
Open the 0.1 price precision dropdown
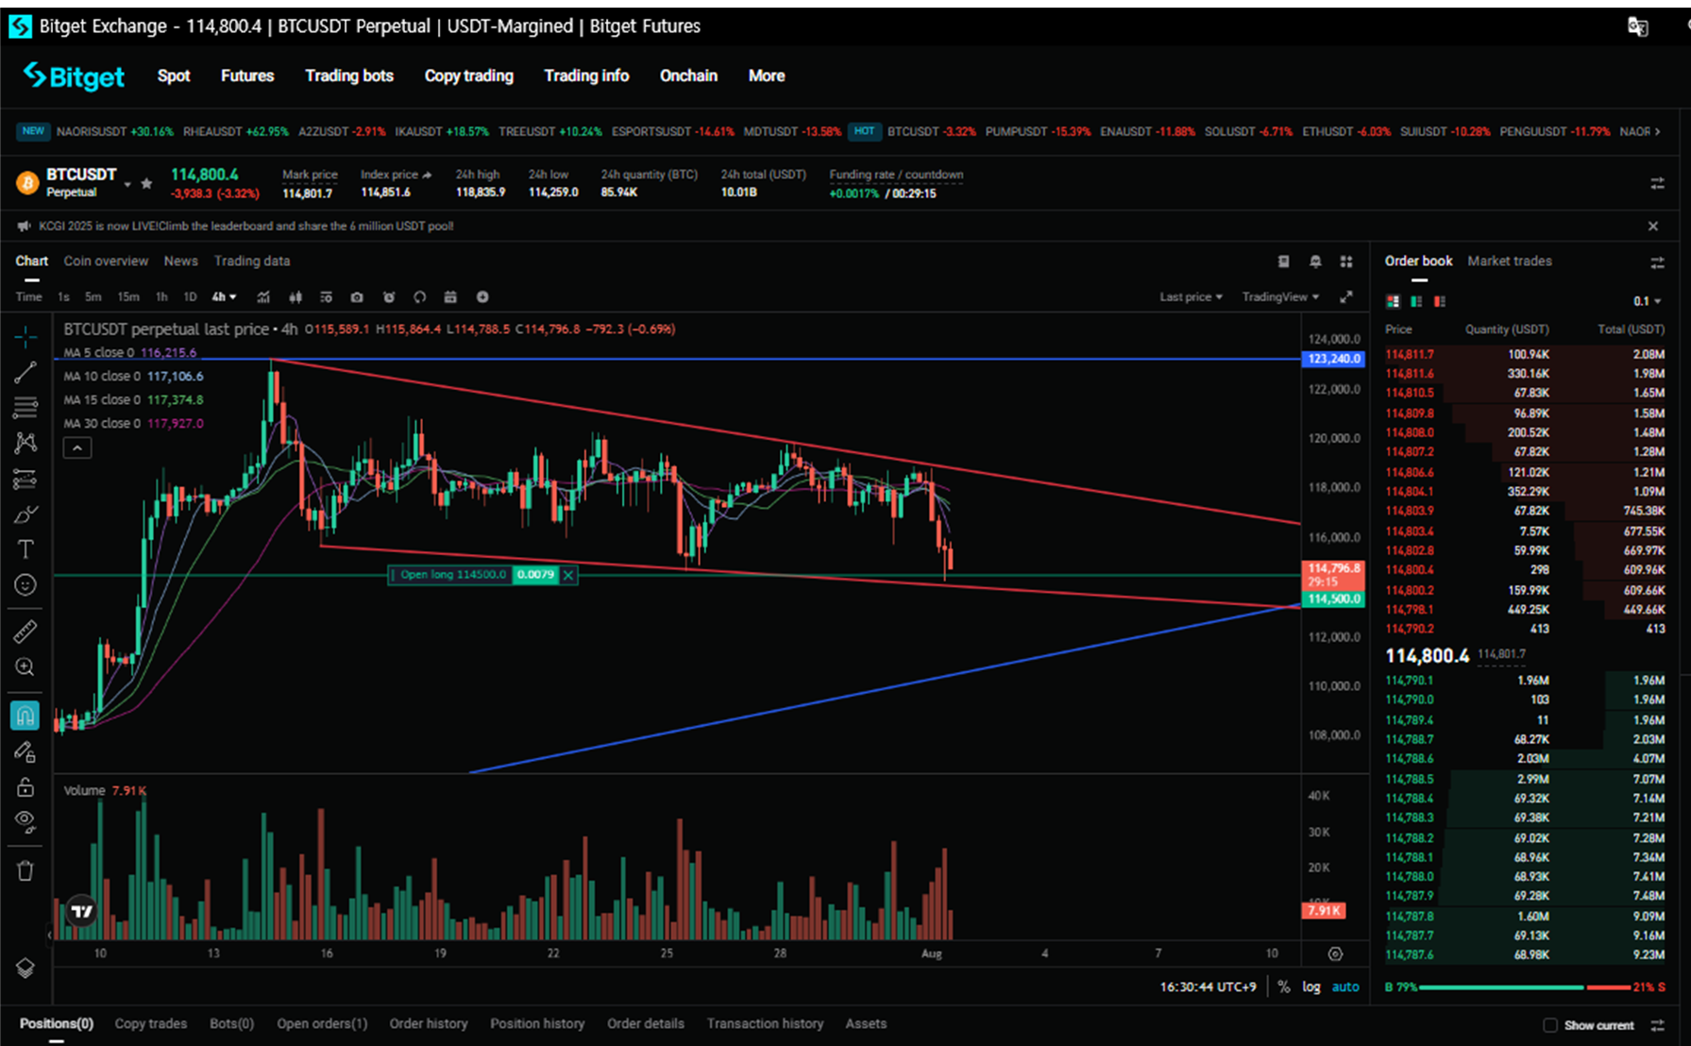(x=1648, y=301)
